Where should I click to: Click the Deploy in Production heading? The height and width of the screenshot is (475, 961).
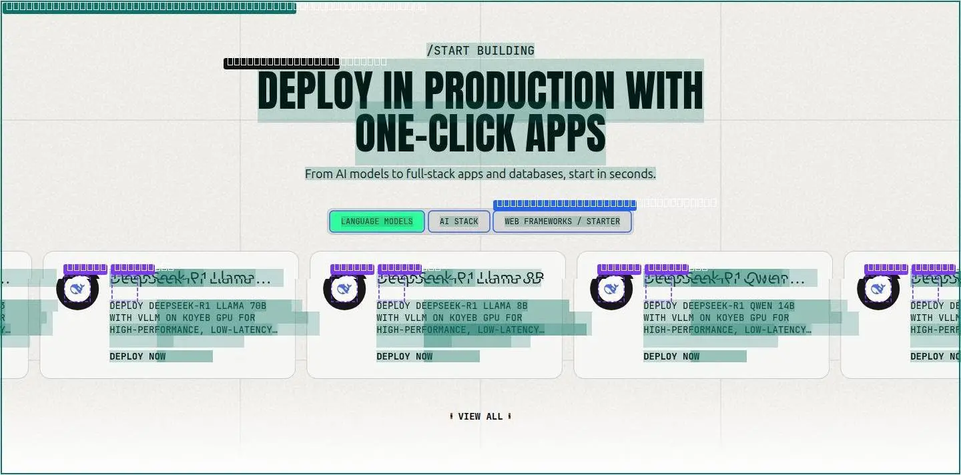point(480,111)
